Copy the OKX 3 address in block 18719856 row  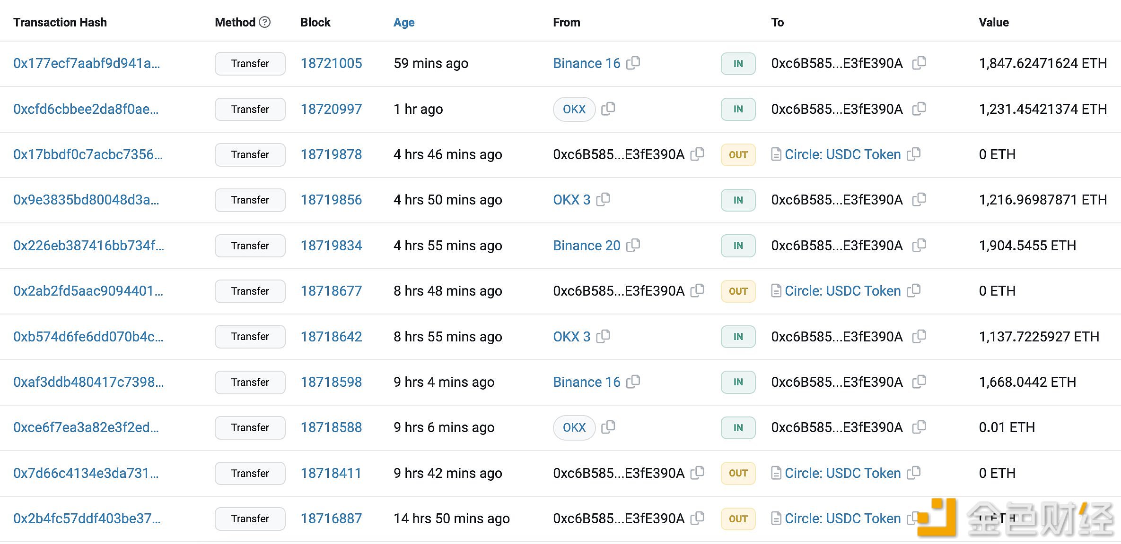point(603,199)
